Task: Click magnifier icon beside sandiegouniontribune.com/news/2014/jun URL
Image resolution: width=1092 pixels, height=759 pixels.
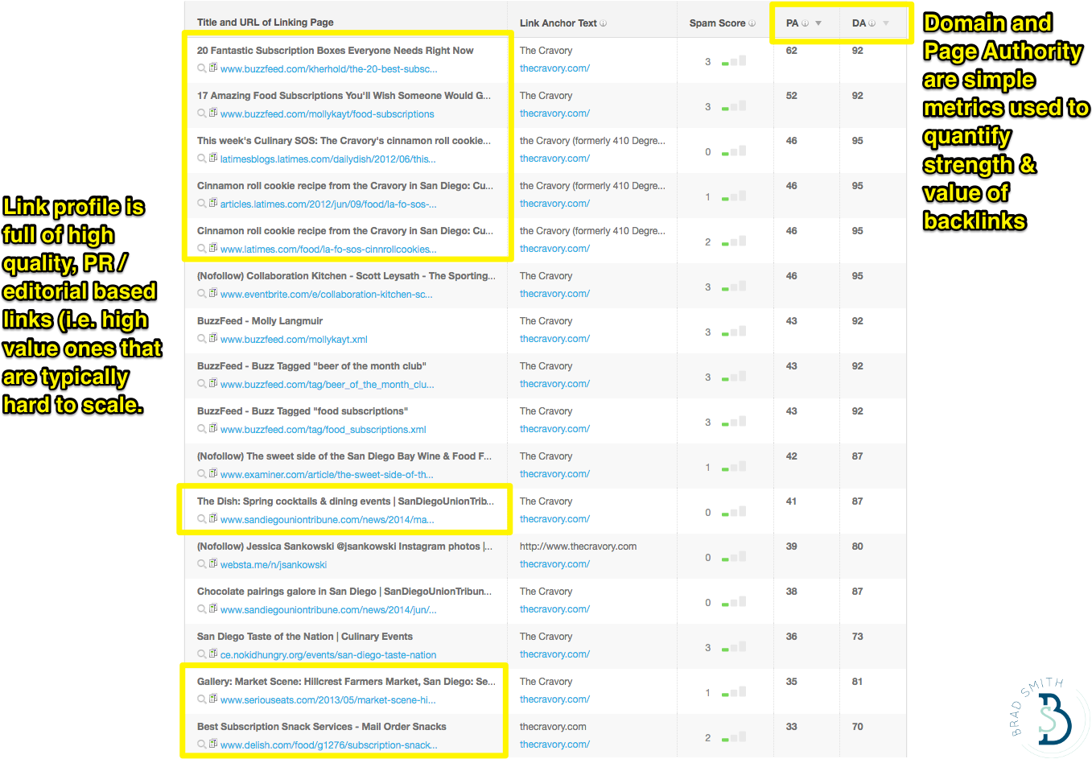Action: tap(202, 609)
